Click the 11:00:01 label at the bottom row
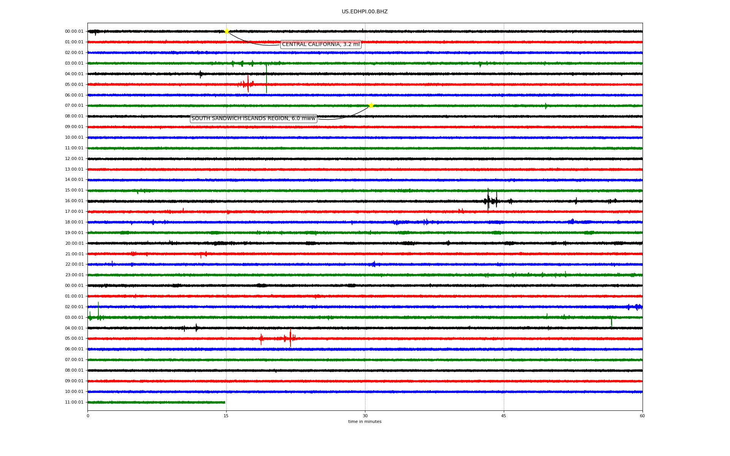The height and width of the screenshot is (456, 730). point(74,402)
